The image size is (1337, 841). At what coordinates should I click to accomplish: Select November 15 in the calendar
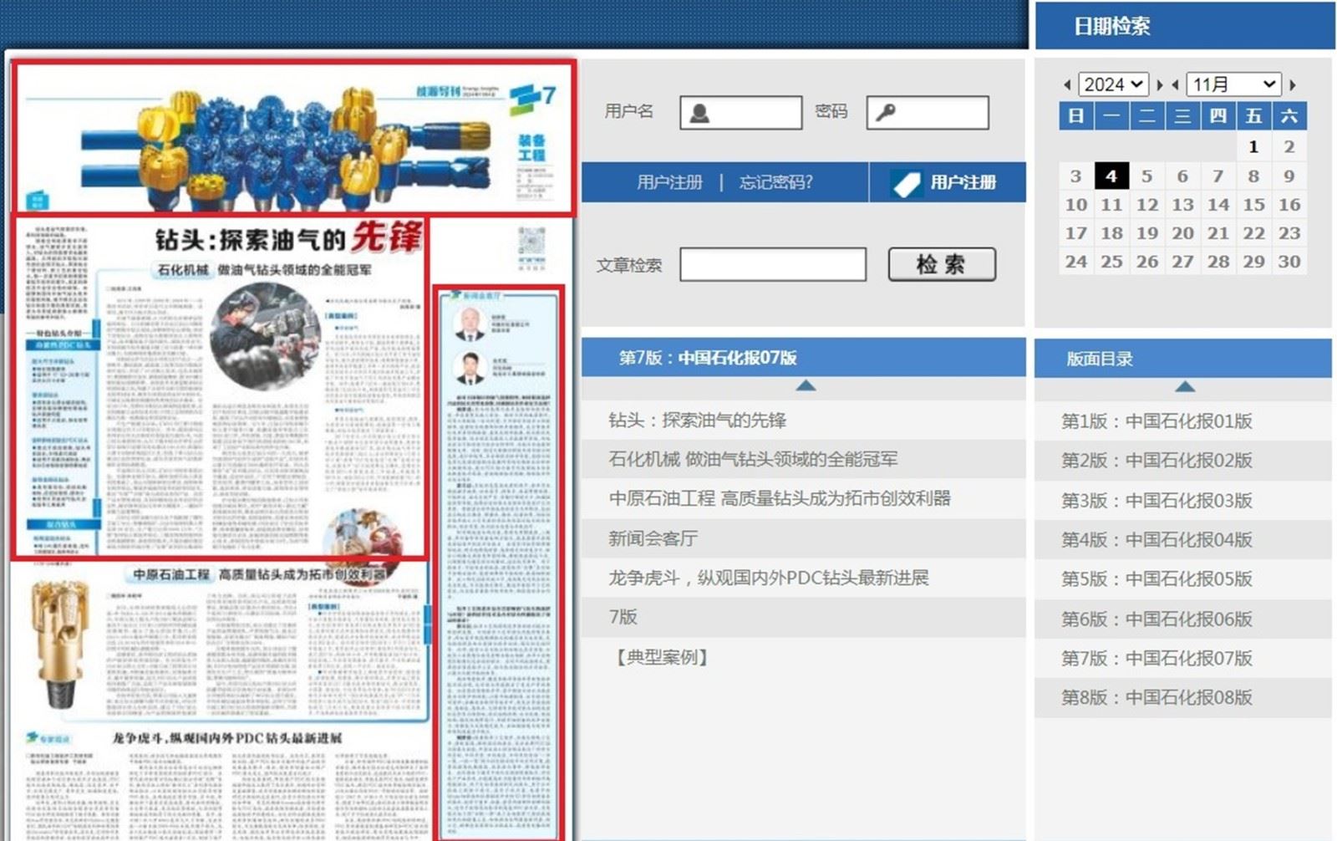click(1253, 205)
